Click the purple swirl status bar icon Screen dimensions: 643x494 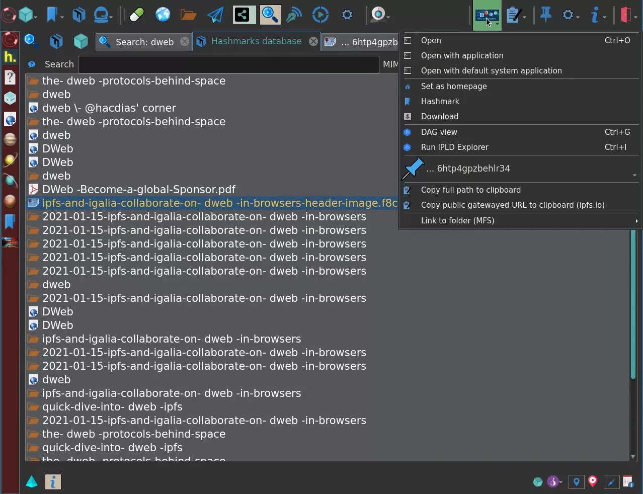pyautogui.click(x=554, y=482)
